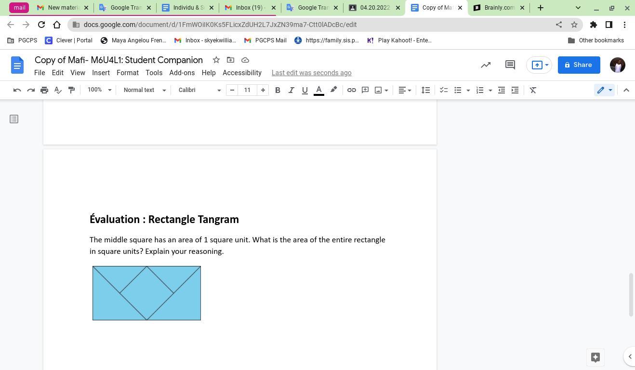This screenshot has height=370, width=635.
Task: Click the Undo icon in toolbar
Action: (17, 90)
